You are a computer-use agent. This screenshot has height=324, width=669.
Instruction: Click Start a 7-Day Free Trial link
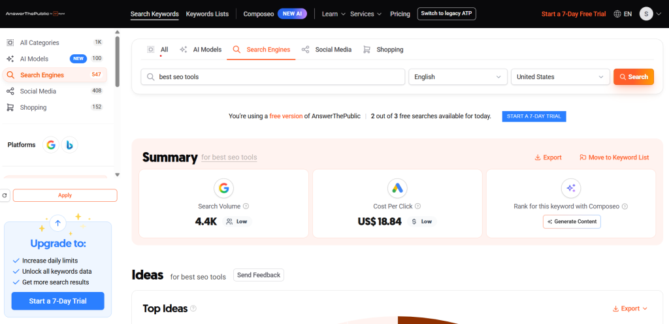pyautogui.click(x=574, y=14)
